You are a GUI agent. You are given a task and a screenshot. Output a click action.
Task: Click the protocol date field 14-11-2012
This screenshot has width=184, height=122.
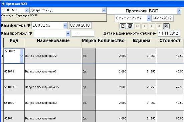tap(162, 18)
